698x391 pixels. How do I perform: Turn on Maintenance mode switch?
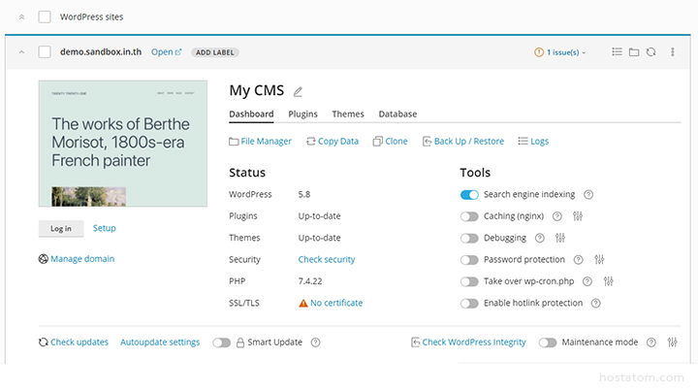[548, 342]
